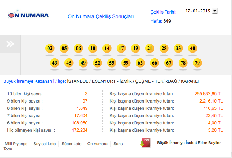Click the yellow ball numbered 28

[164, 48]
